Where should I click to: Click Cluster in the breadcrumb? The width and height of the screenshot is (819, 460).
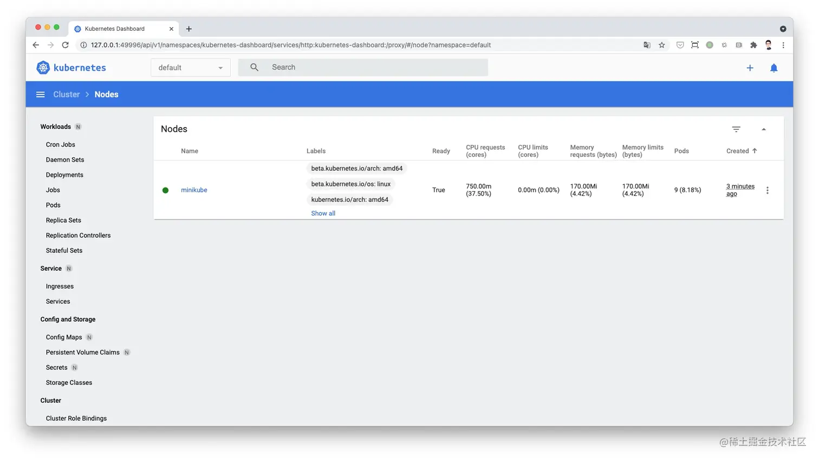point(66,94)
